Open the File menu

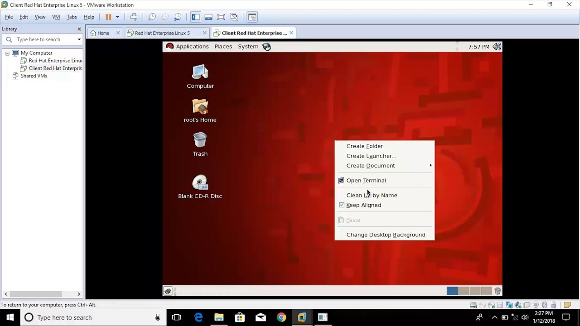(9, 17)
